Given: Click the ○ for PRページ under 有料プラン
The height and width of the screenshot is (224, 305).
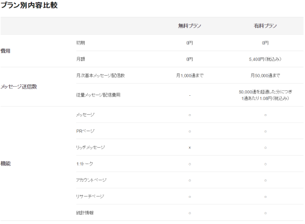Looking at the screenshot, I should click(265, 131).
